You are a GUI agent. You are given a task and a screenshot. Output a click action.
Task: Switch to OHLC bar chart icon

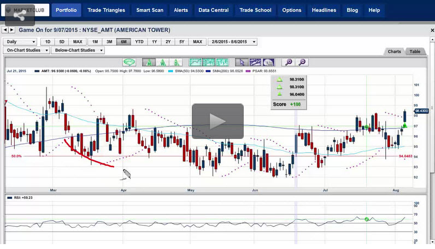[222, 62]
